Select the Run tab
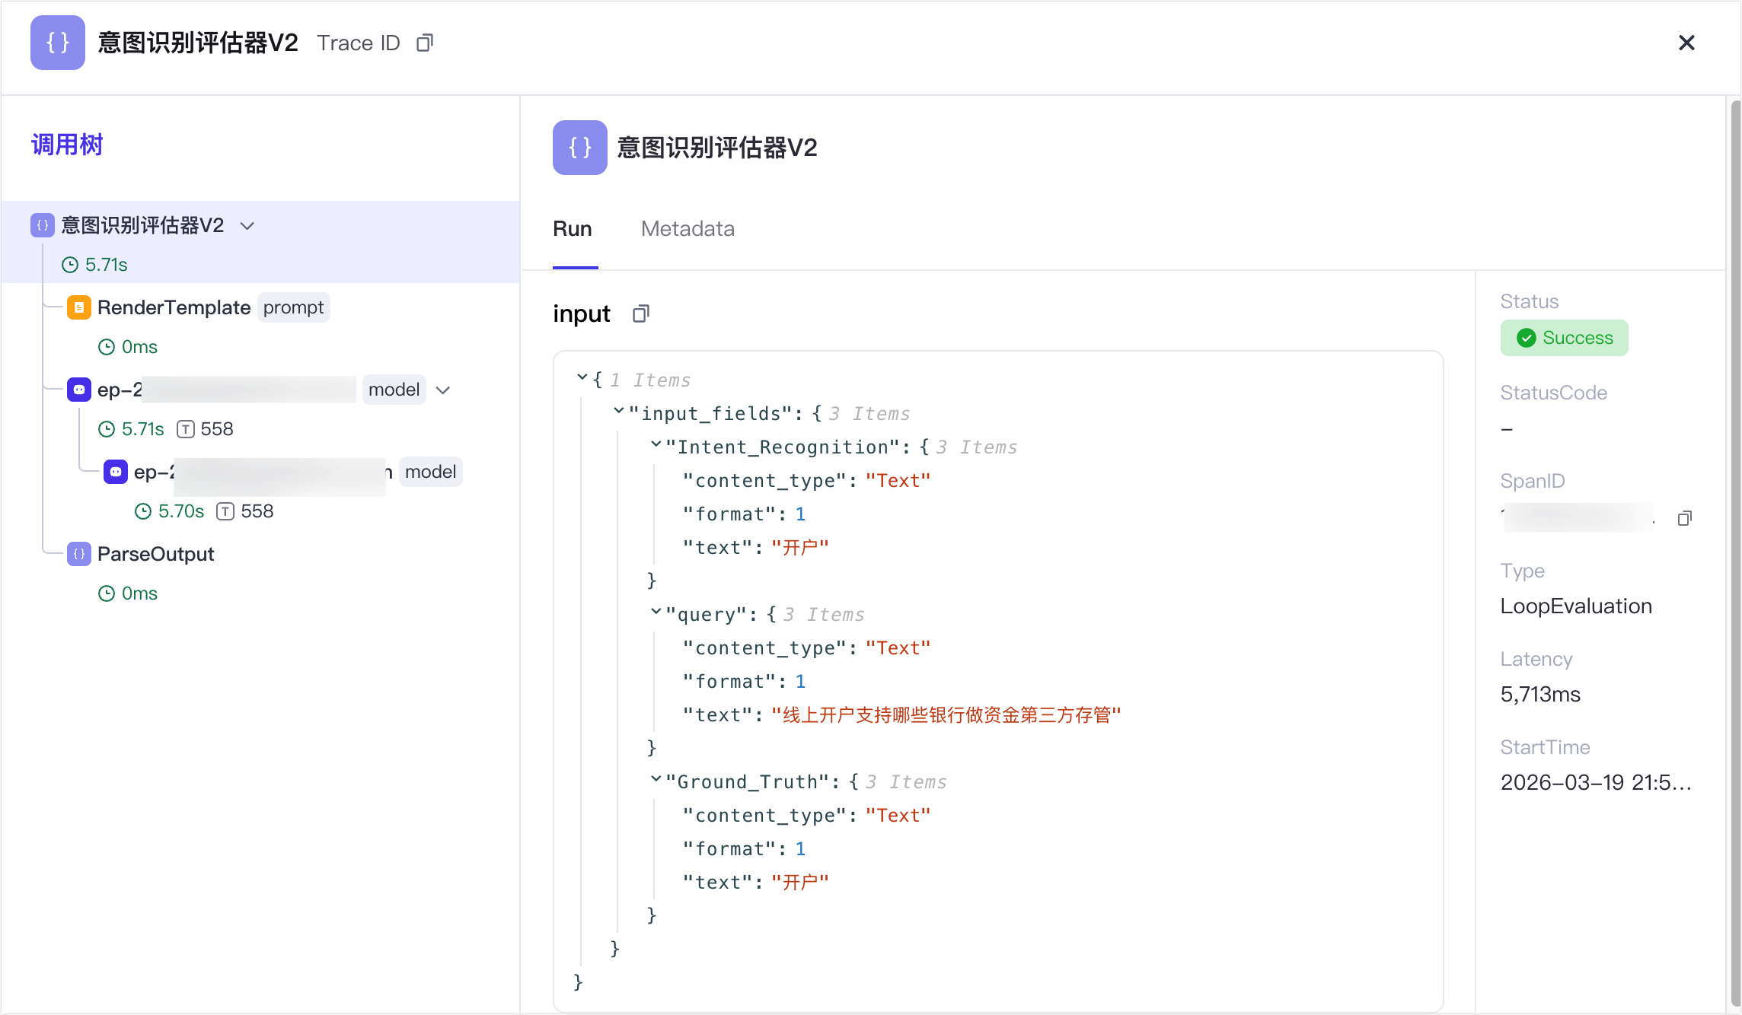The width and height of the screenshot is (1742, 1015). tap(573, 229)
